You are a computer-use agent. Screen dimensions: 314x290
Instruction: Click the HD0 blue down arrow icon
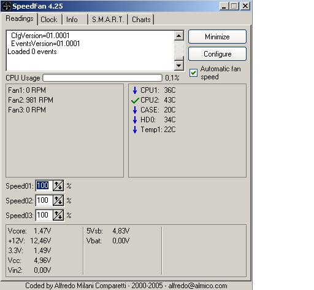pos(135,120)
